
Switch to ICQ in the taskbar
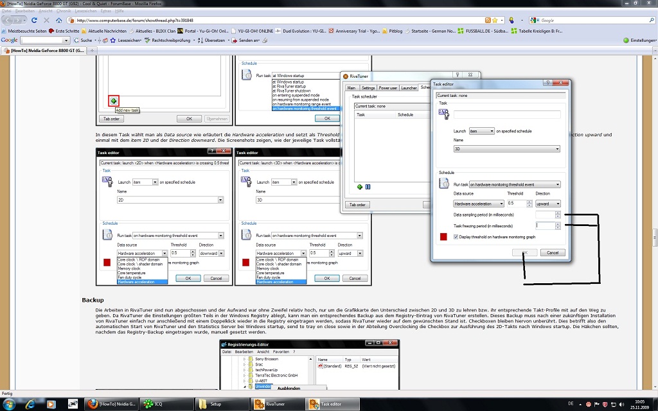coord(166,405)
